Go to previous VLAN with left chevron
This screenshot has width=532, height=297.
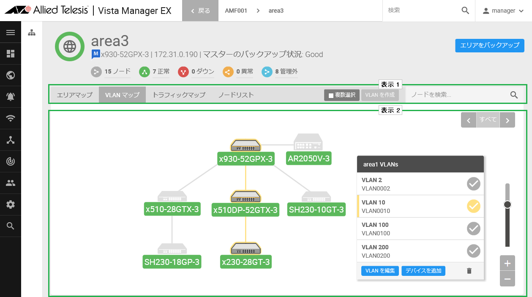click(x=469, y=120)
